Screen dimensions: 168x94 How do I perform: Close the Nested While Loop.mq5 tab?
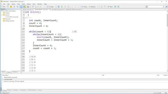[x=50, y=9]
